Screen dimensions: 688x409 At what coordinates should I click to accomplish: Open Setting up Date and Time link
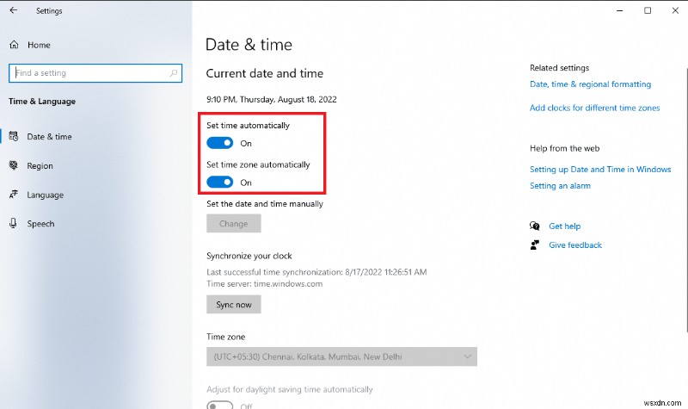click(x=600, y=170)
